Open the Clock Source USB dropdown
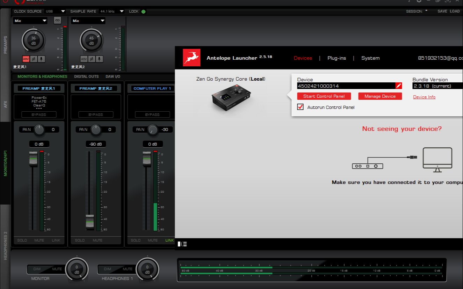463x289 pixels. click(x=55, y=11)
